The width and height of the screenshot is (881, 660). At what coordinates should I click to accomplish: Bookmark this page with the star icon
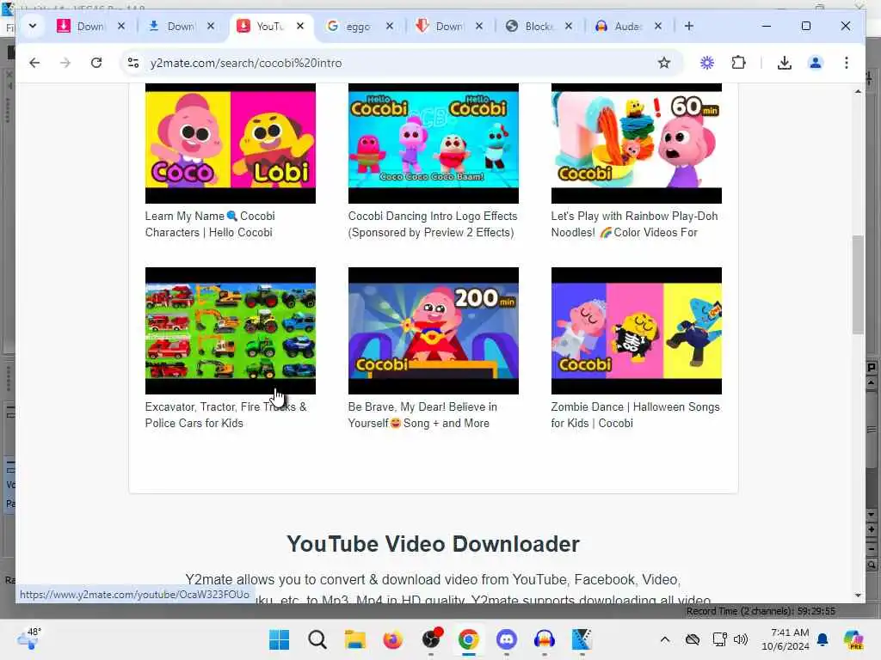(x=664, y=63)
